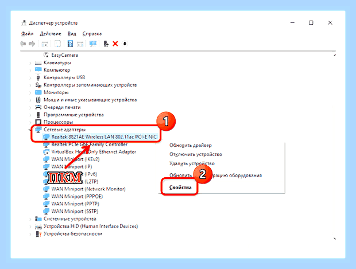Click the down-arrow disable device icon

click(x=125, y=44)
